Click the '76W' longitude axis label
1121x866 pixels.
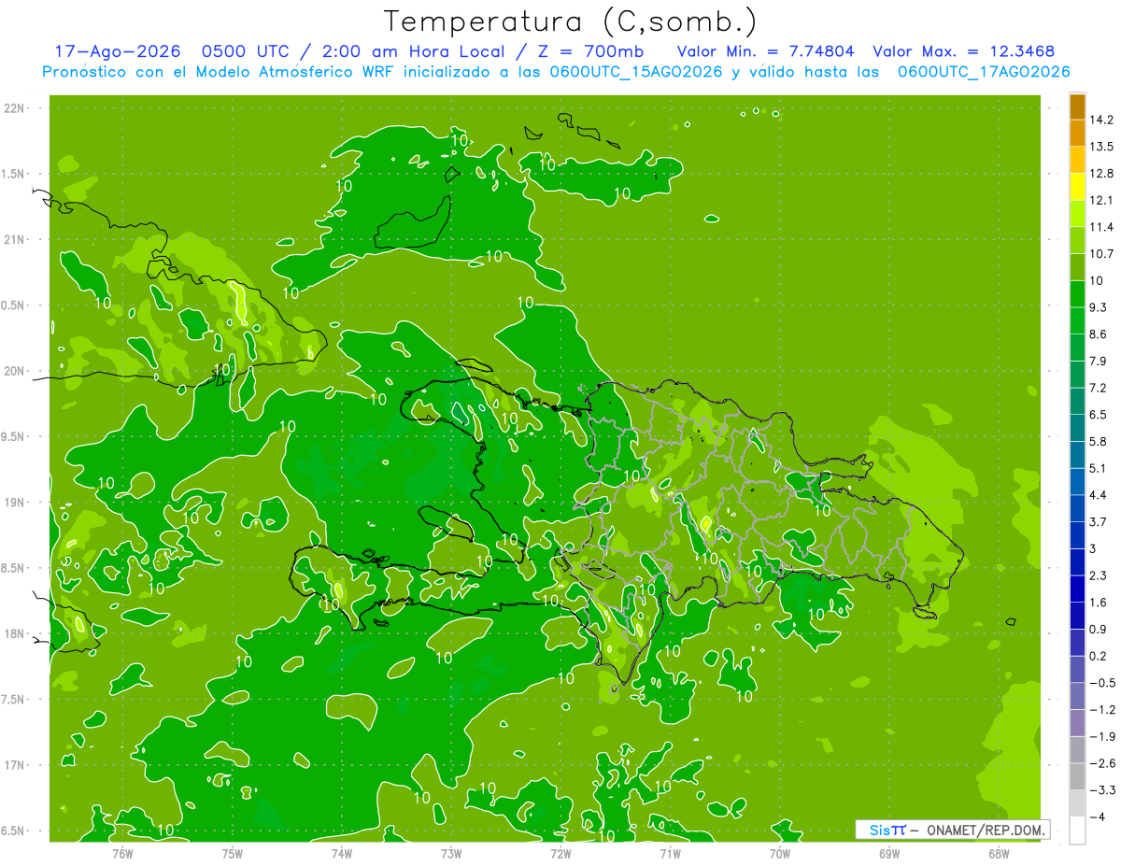pyautogui.click(x=122, y=853)
